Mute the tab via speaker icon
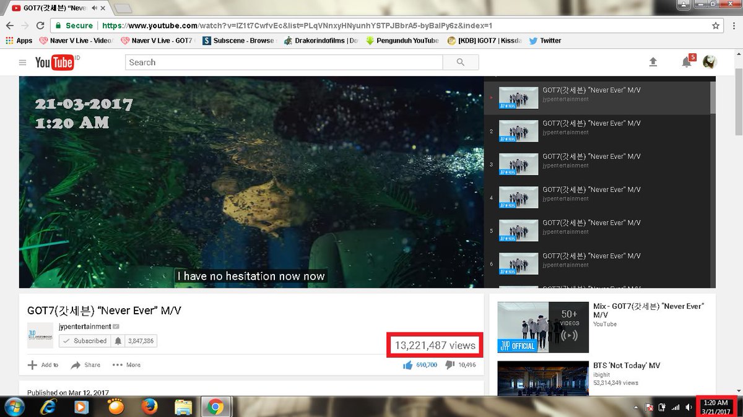 94,8
